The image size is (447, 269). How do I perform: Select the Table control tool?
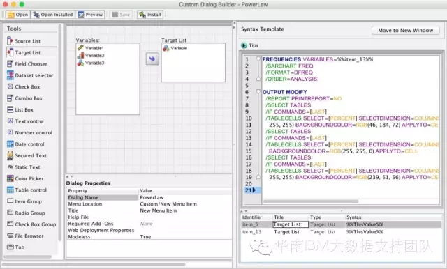27,190
